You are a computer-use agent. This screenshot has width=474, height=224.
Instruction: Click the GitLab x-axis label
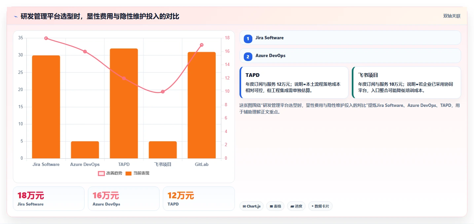tap(201, 164)
